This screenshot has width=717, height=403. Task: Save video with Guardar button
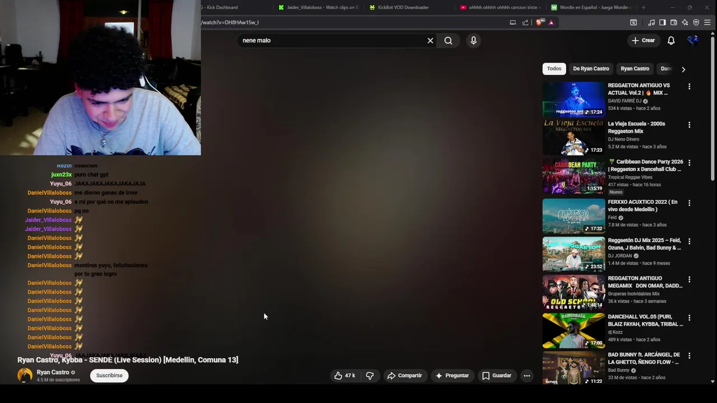[497, 376]
